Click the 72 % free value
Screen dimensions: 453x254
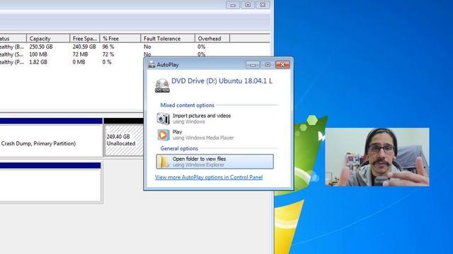(108, 54)
